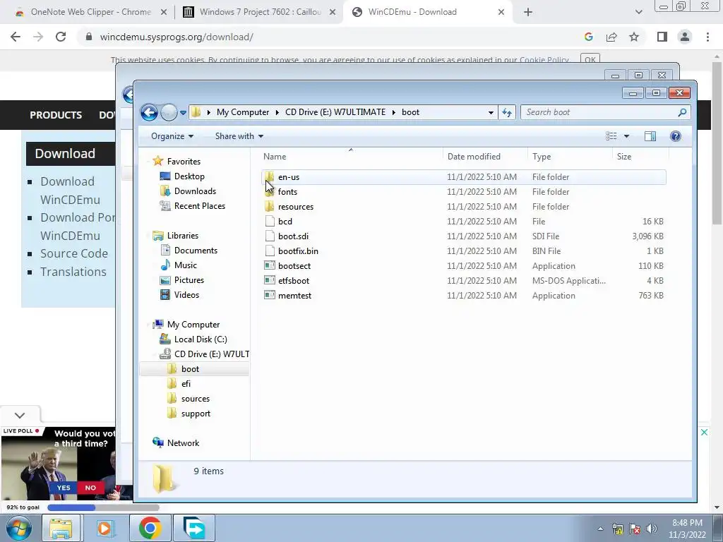The height and width of the screenshot is (542, 723).
Task: Click the refresh button beside the address bar
Action: (x=507, y=112)
